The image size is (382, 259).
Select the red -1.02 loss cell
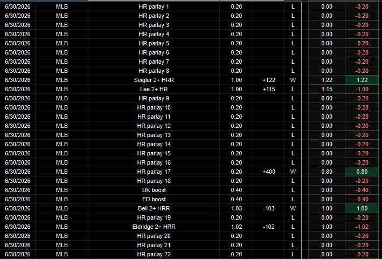click(x=362, y=227)
